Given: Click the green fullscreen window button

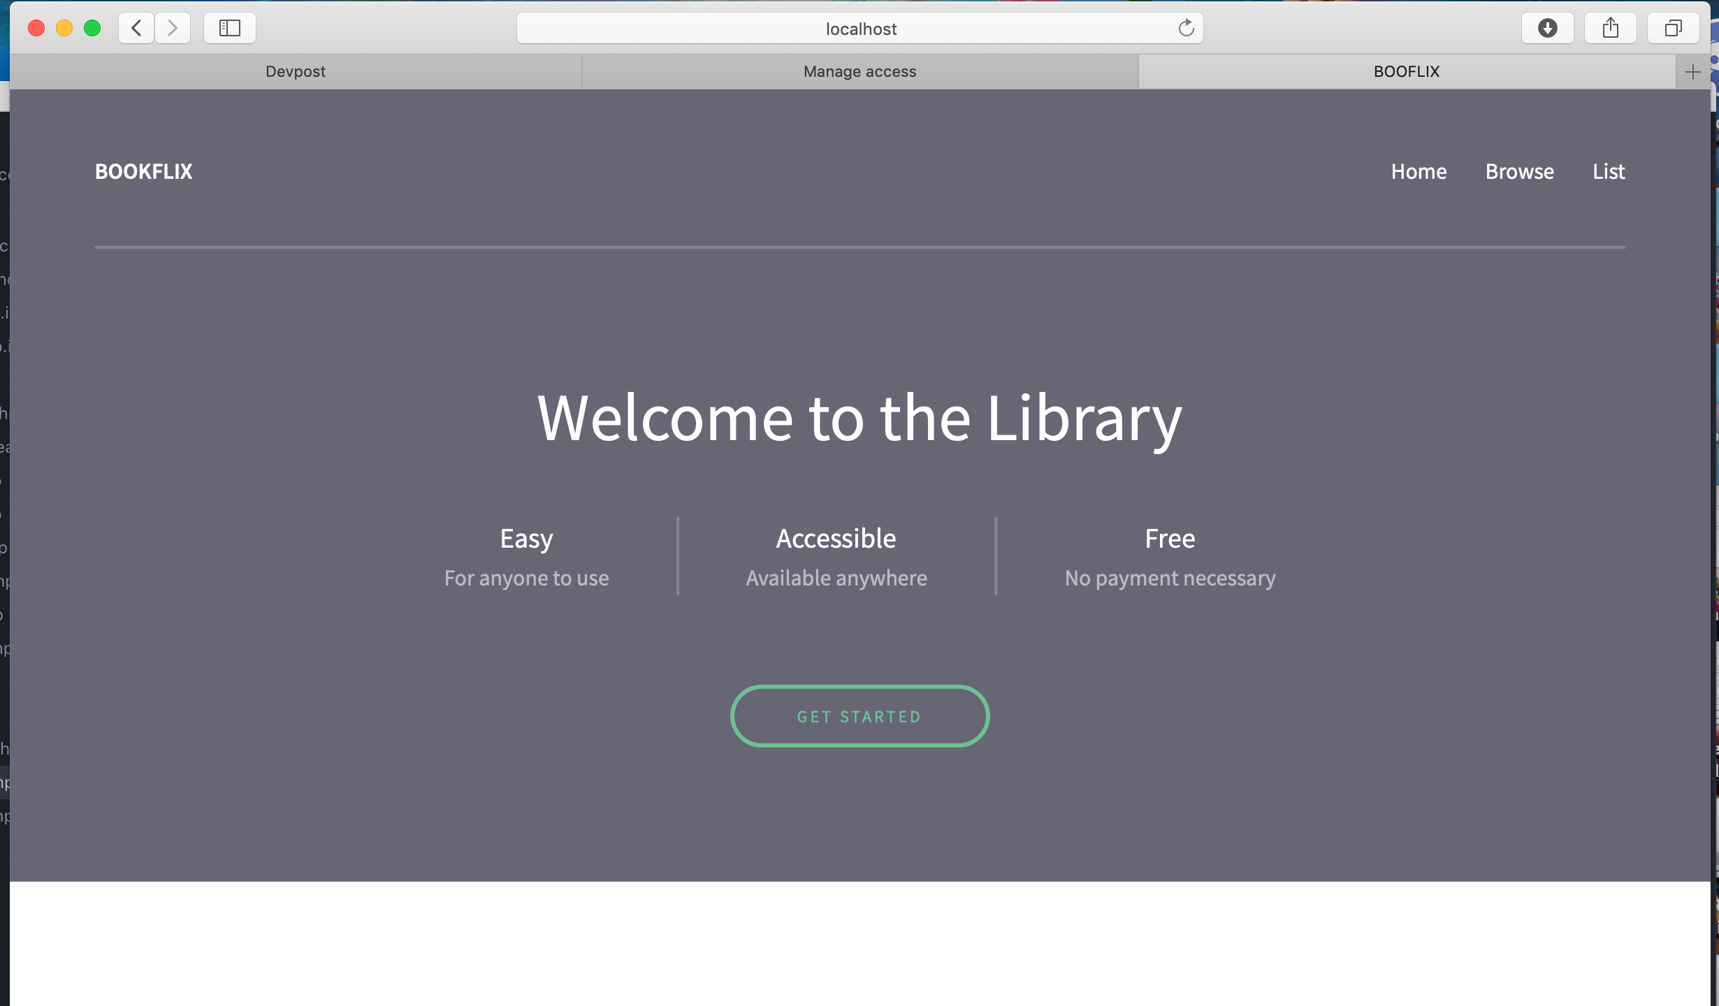Looking at the screenshot, I should click(x=92, y=28).
